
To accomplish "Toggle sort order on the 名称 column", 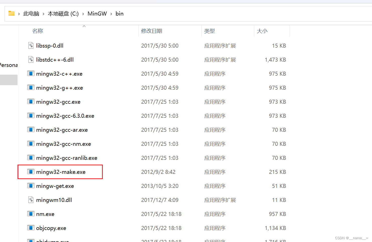I will coord(37,31).
